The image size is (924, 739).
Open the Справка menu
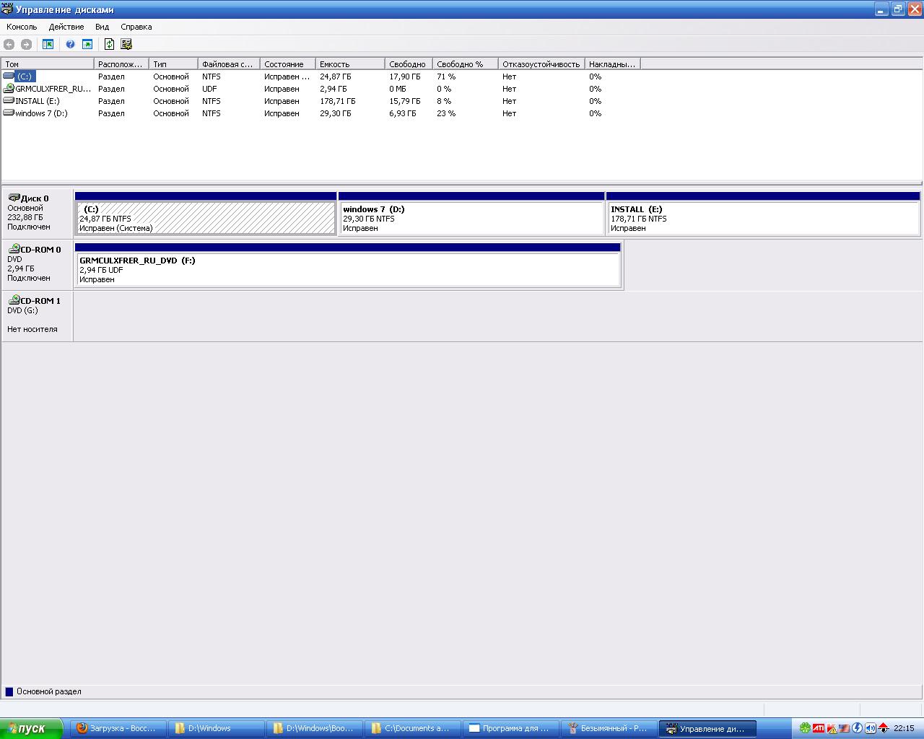click(136, 27)
